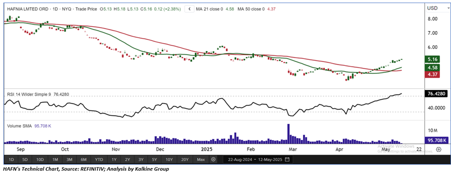The image size is (451, 175).
Task: Click the Apr label on time axis
Action: [339, 149]
